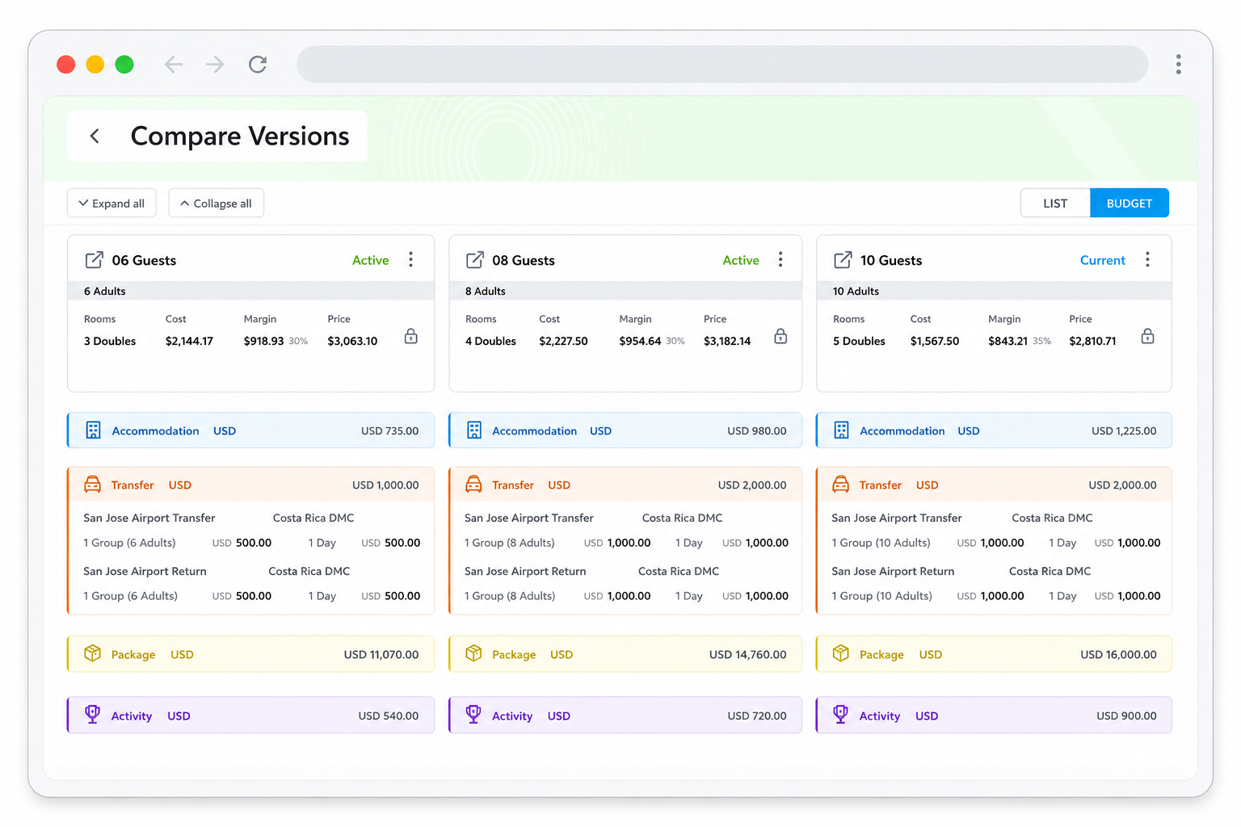Click 1 Group (10 Adults) under Airport Transfer
This screenshot has height=827, width=1241.
881,543
